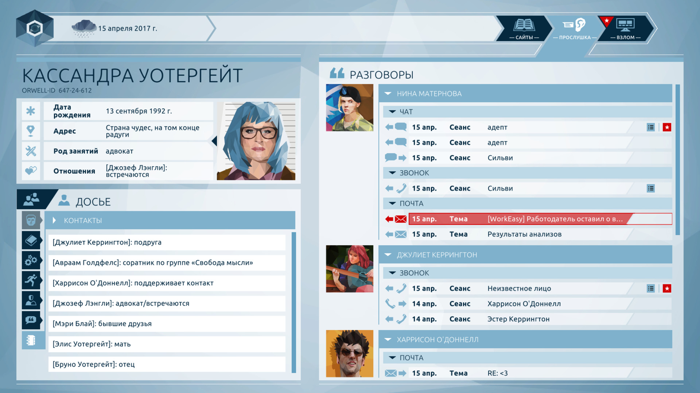Click the list toggle beside the Сильви call
The height and width of the screenshot is (393, 700).
[651, 188]
